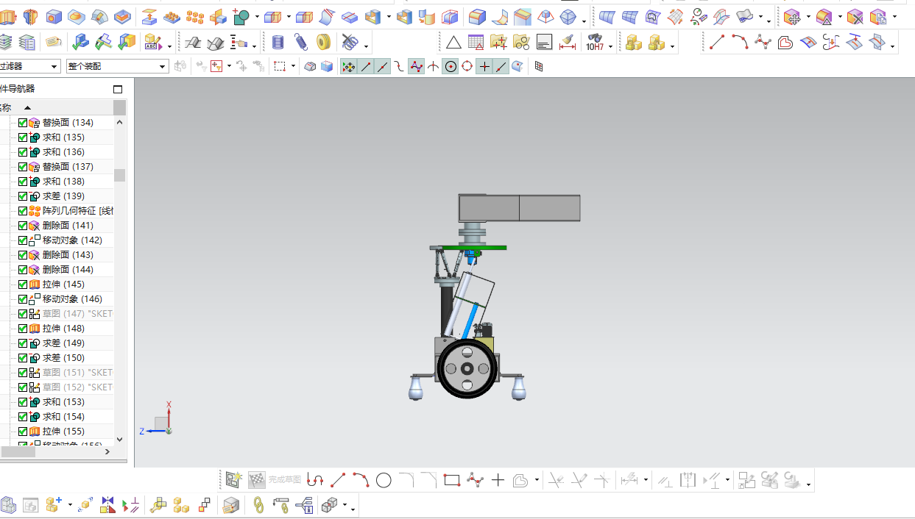The image size is (915, 519).
Task: Click the broom Clean icon
Action: click(x=567, y=43)
